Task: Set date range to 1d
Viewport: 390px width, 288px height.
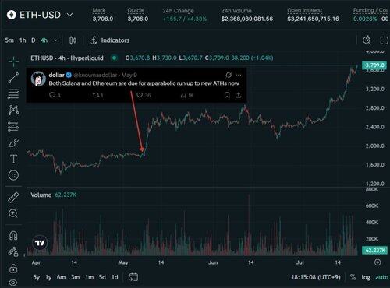Action: (x=115, y=277)
